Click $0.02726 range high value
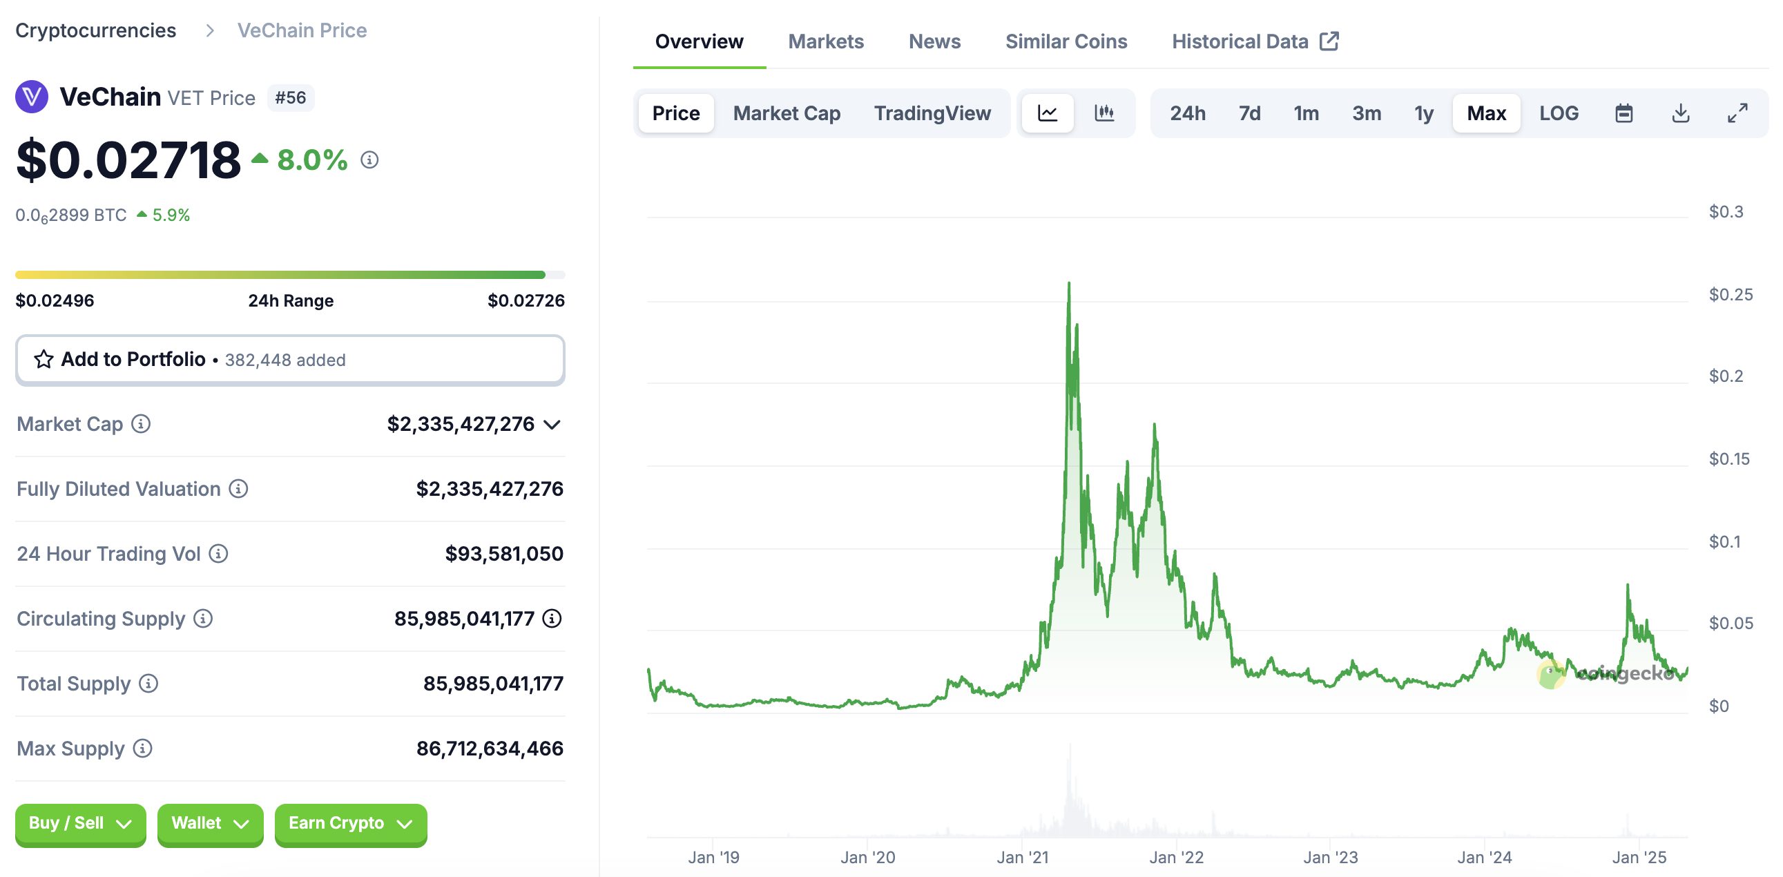This screenshot has height=877, width=1783. coord(526,300)
